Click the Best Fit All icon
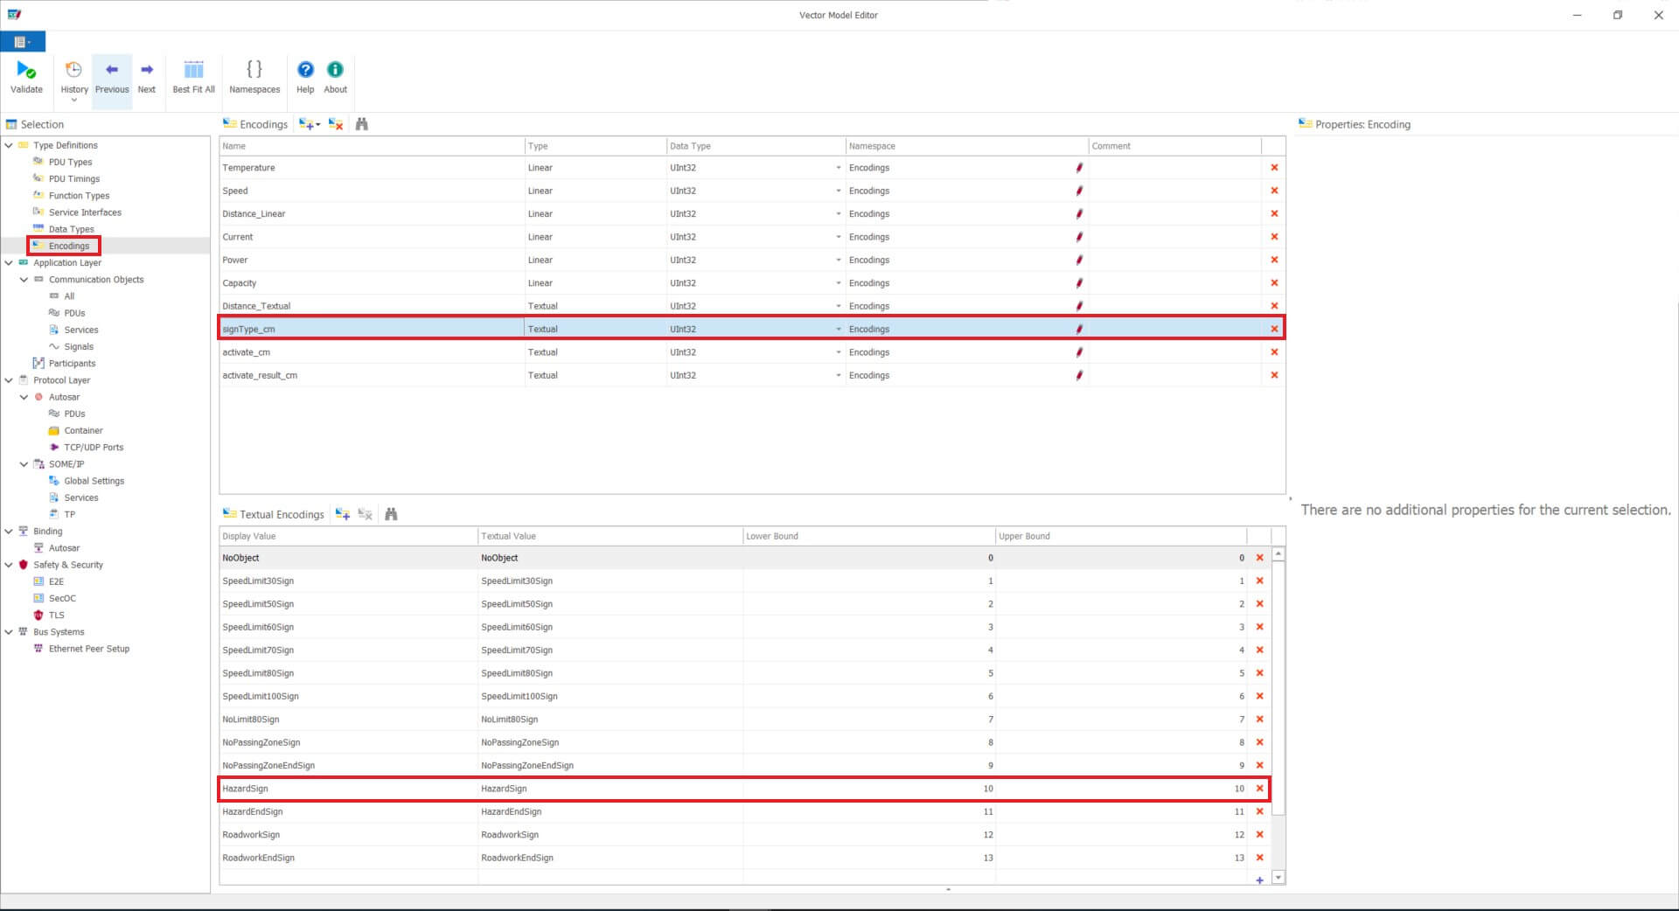This screenshot has height=911, width=1679. (193, 77)
